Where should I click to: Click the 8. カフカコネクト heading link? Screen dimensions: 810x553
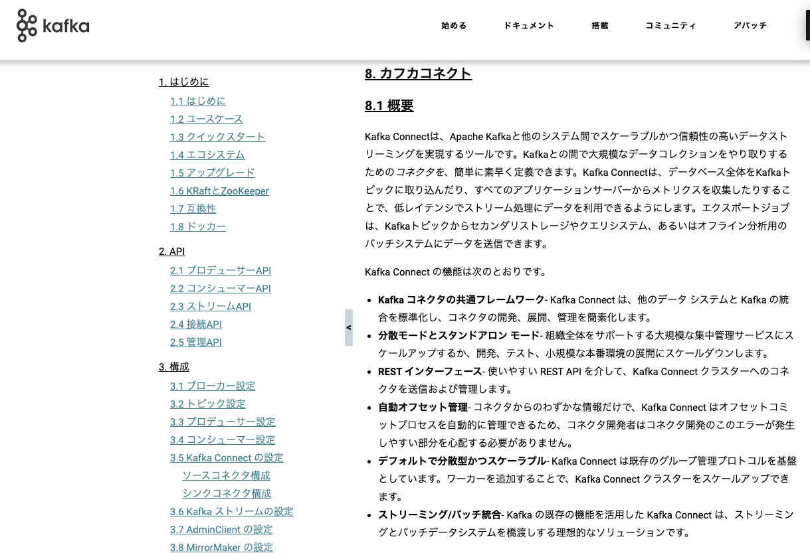pos(418,74)
